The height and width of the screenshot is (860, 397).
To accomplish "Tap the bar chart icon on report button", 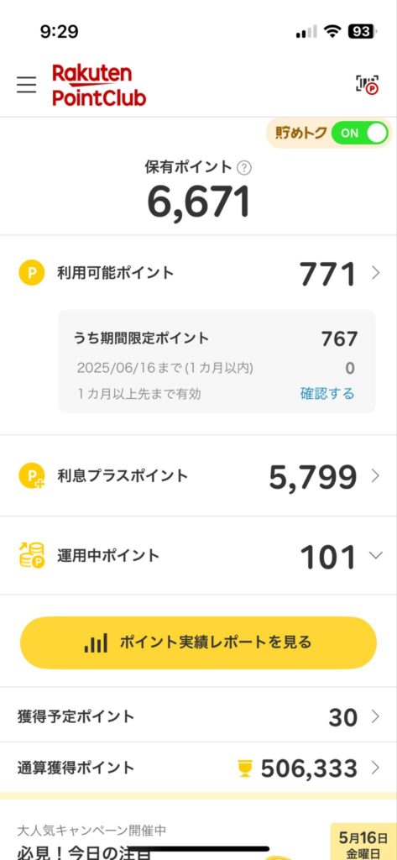I will [x=96, y=642].
